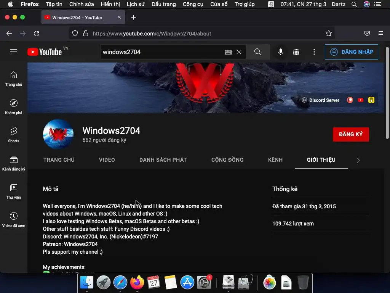Open the shield tracking protection icon
The width and height of the screenshot is (390, 293).
[75, 34]
